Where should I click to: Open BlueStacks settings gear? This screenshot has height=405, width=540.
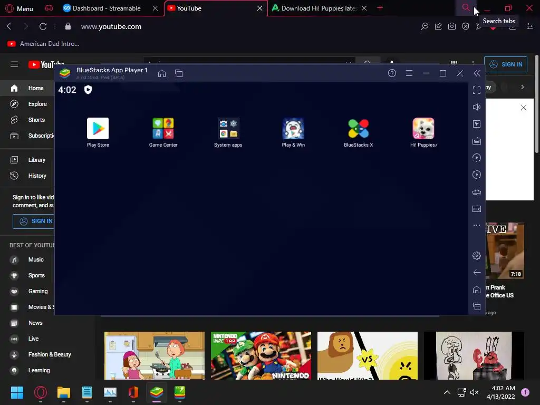pyautogui.click(x=477, y=256)
